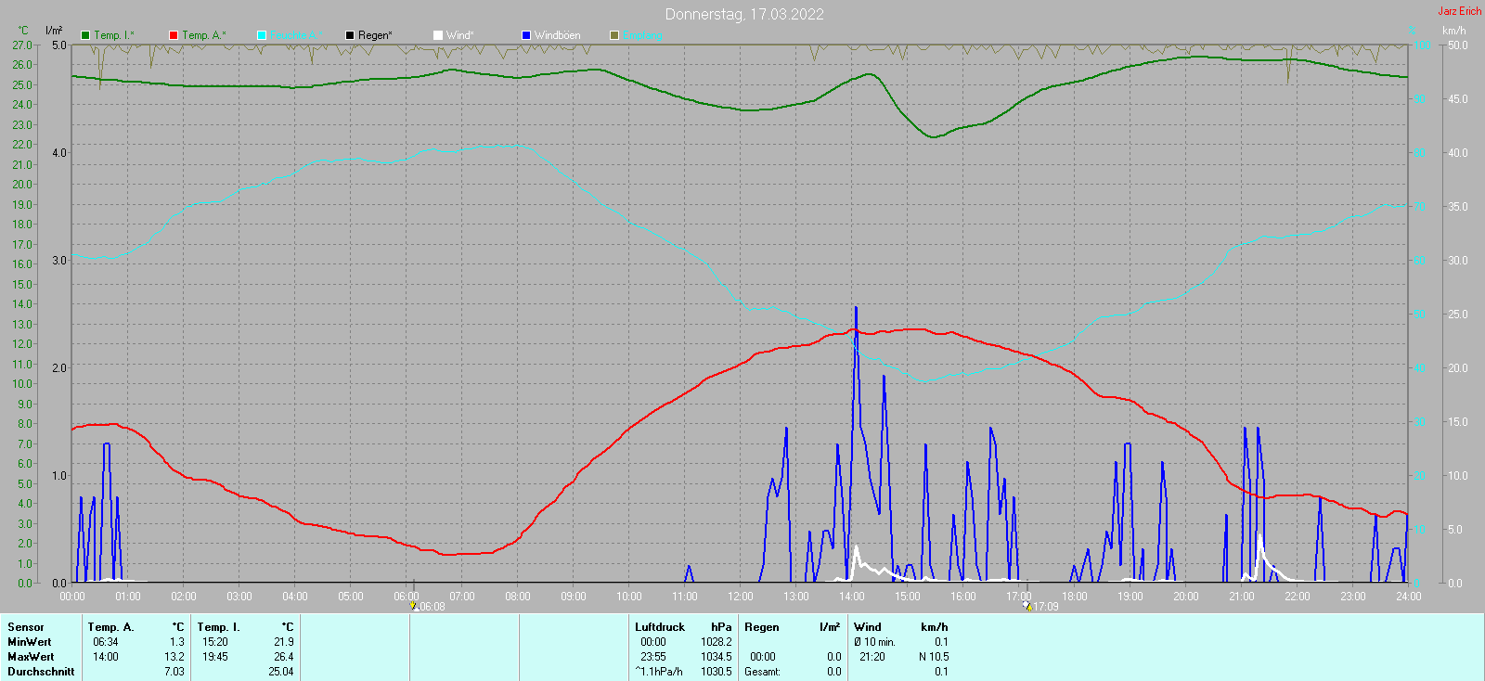
Task: Click the "Temp. I." column header in table
Action: point(219,627)
